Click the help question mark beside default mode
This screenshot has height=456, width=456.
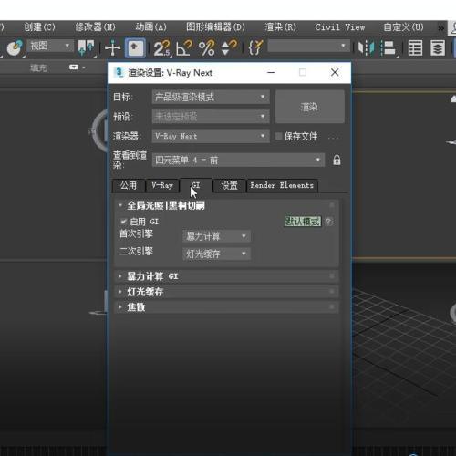click(328, 222)
